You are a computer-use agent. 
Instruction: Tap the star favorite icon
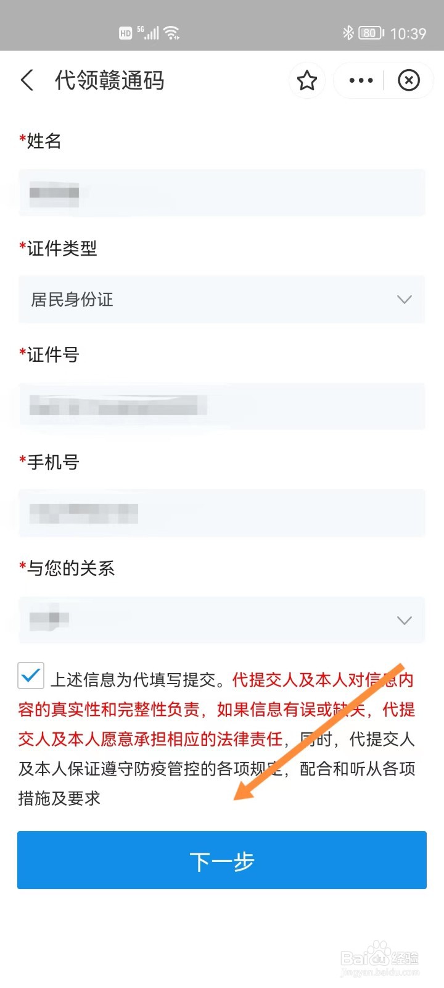click(307, 80)
